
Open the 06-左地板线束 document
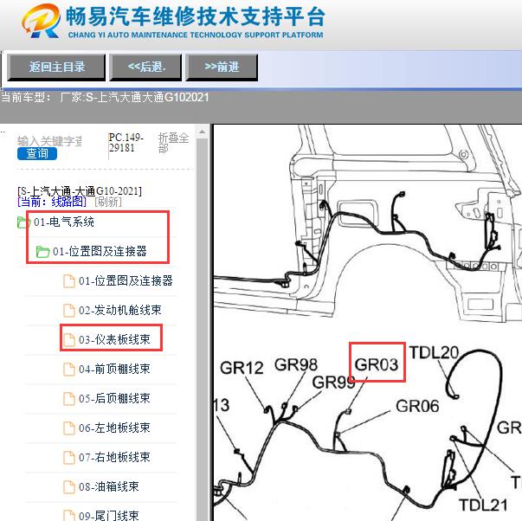(x=114, y=428)
